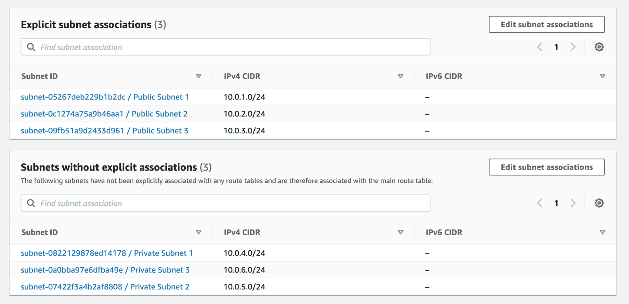Screen dimensions: 629x304
Task: Click the top Find subnet association search field
Action: [x=220, y=47]
